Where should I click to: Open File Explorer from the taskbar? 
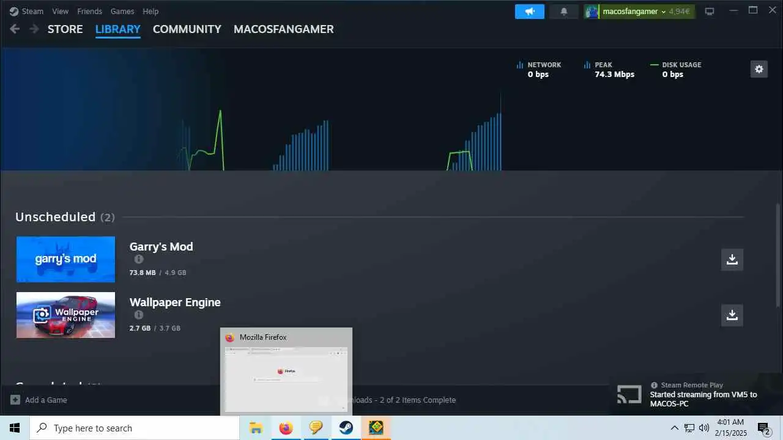pyautogui.click(x=256, y=428)
